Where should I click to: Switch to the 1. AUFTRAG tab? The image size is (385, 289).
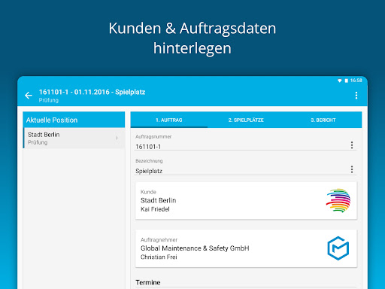(169, 120)
